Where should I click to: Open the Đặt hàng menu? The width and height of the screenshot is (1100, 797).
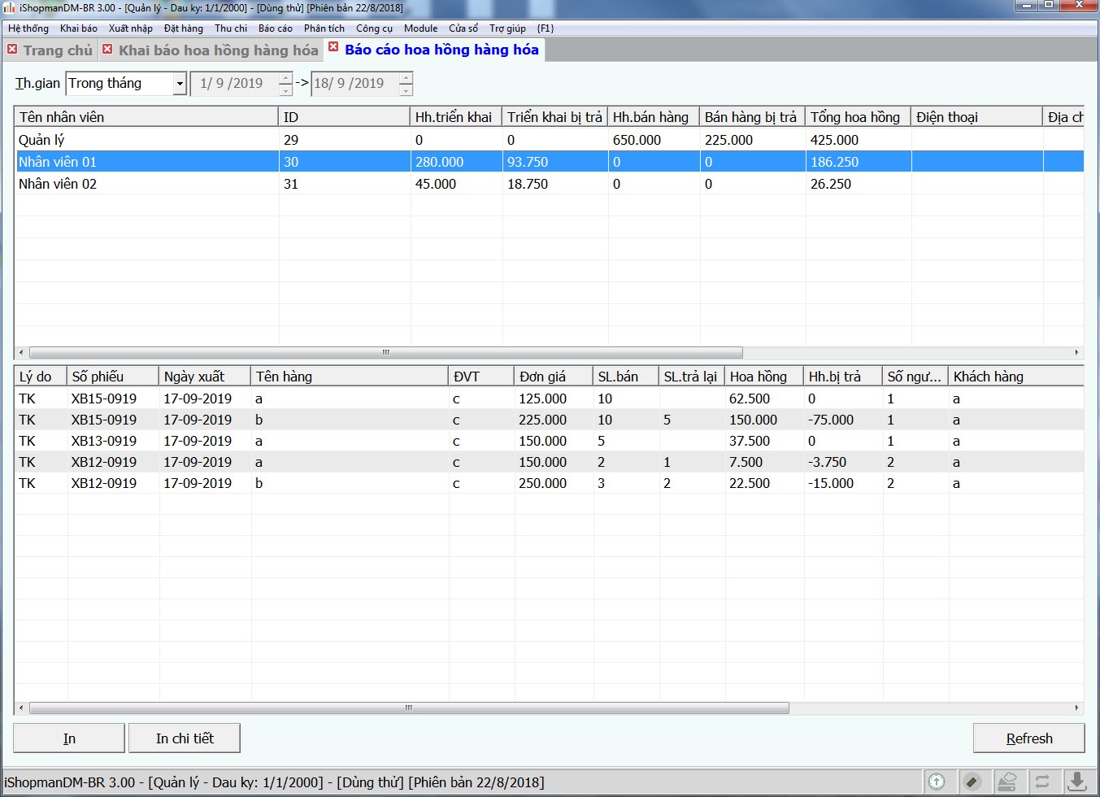183,28
